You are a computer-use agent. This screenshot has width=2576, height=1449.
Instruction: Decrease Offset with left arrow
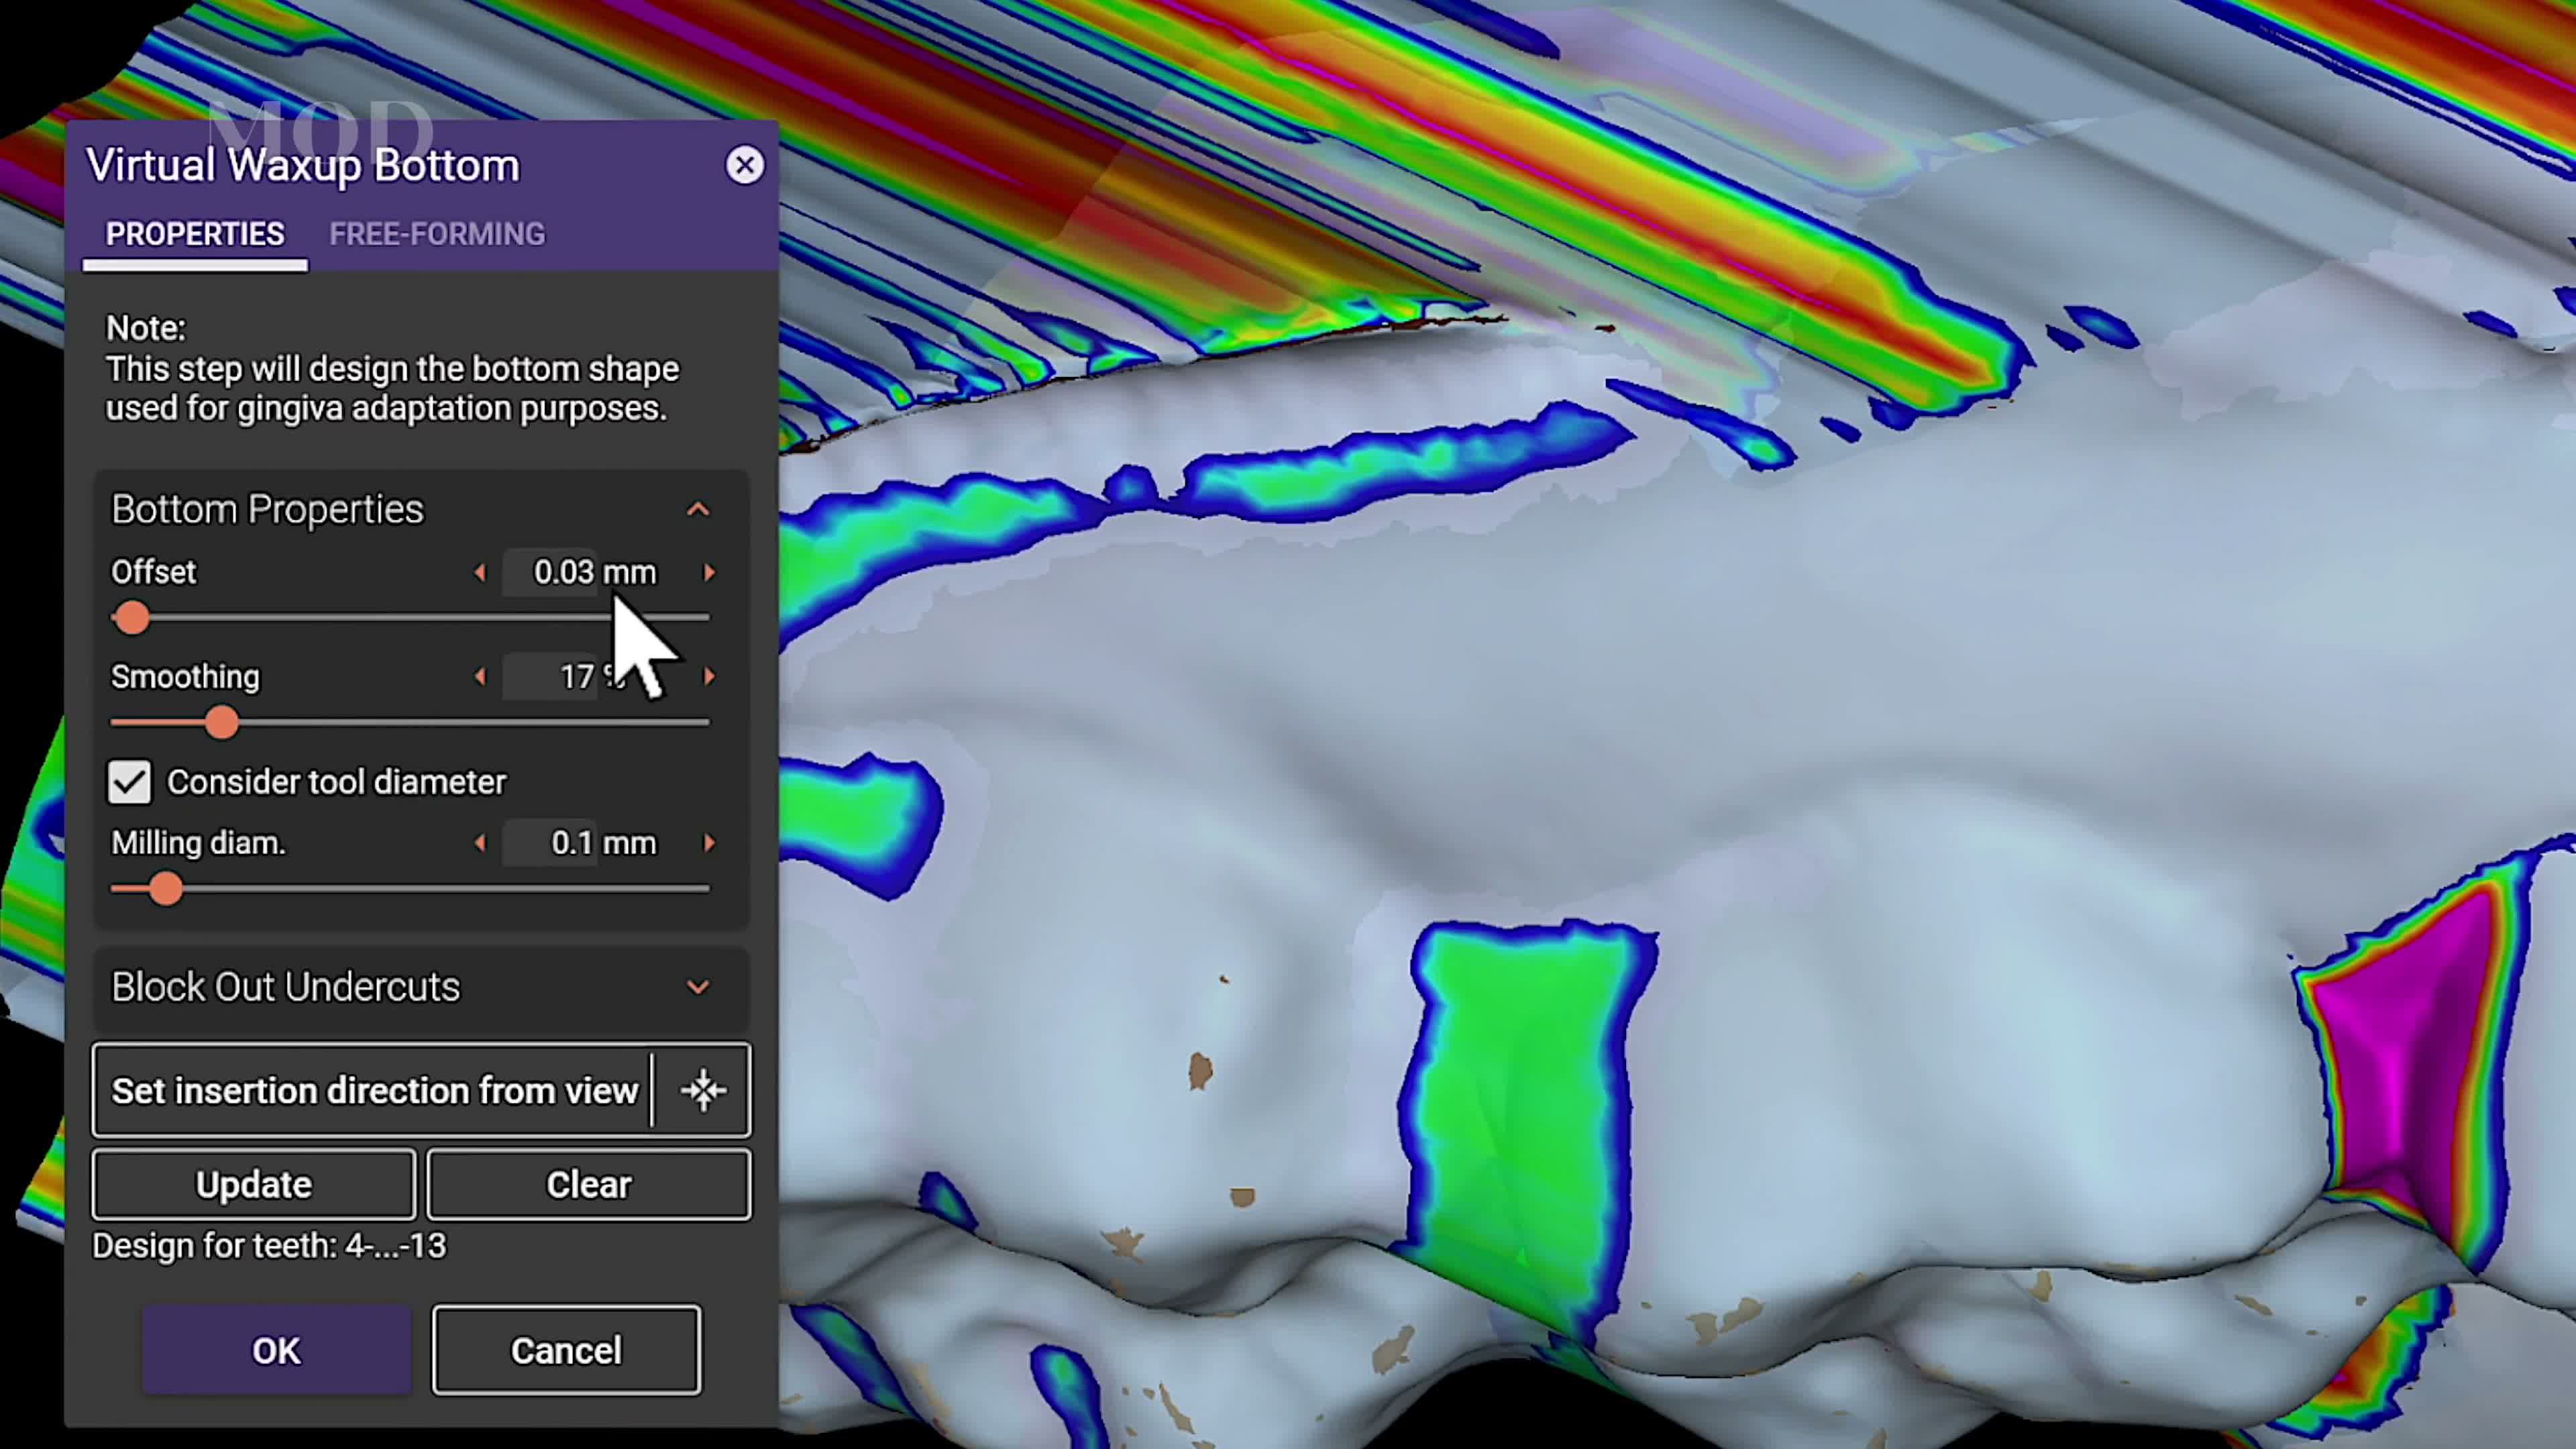pyautogui.click(x=480, y=572)
